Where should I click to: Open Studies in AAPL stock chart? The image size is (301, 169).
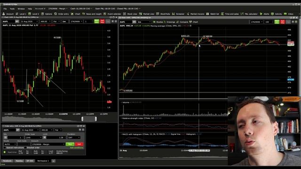coord(158,22)
